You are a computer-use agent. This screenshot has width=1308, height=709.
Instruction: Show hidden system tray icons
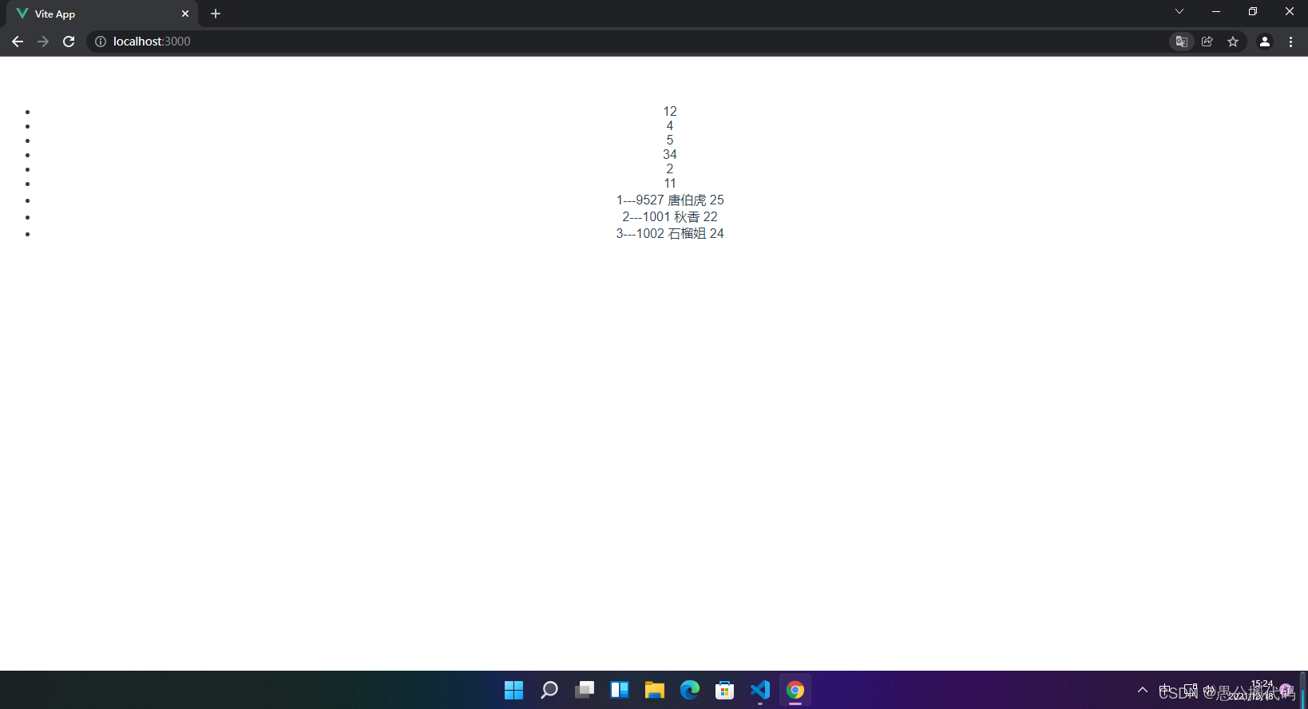tap(1143, 690)
